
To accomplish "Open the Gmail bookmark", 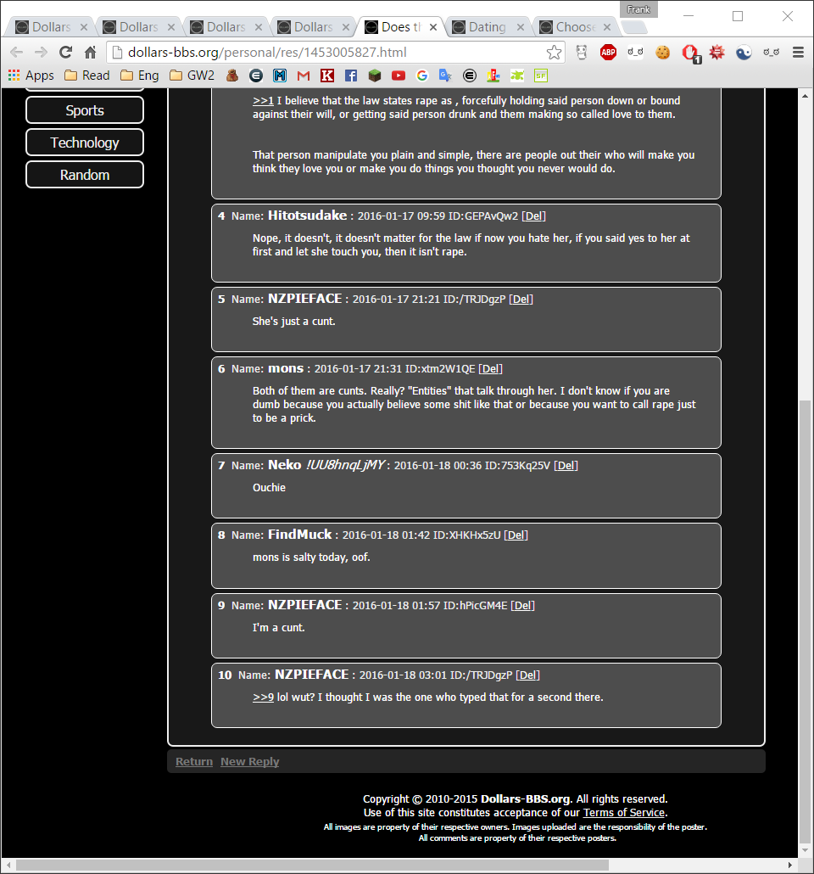I will (303, 76).
